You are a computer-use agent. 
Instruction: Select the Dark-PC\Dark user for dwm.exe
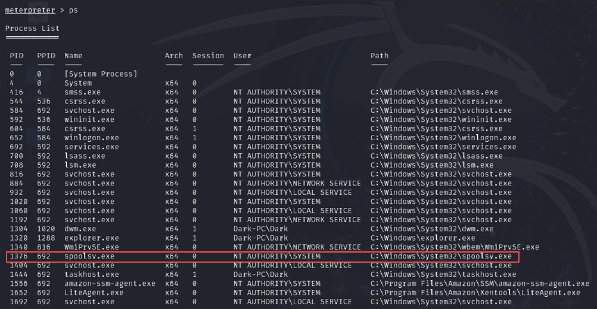(x=260, y=229)
